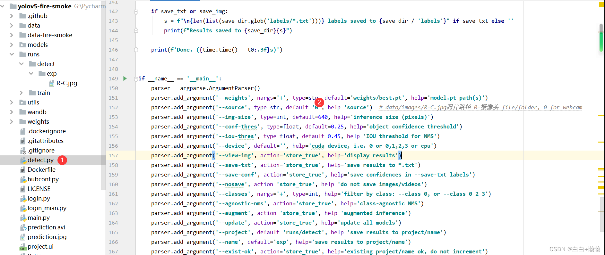Click the LICENSE file icon
The width and height of the screenshot is (605, 255).
click(x=23, y=189)
